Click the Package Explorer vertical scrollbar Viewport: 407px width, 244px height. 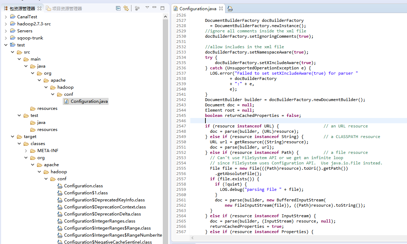pos(165,70)
